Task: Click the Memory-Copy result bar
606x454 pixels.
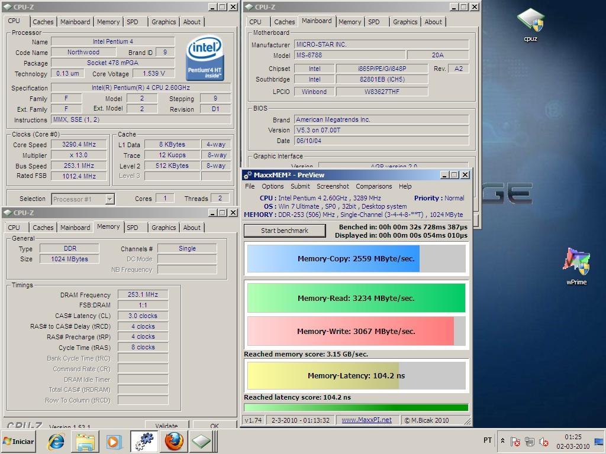Action: [356, 258]
